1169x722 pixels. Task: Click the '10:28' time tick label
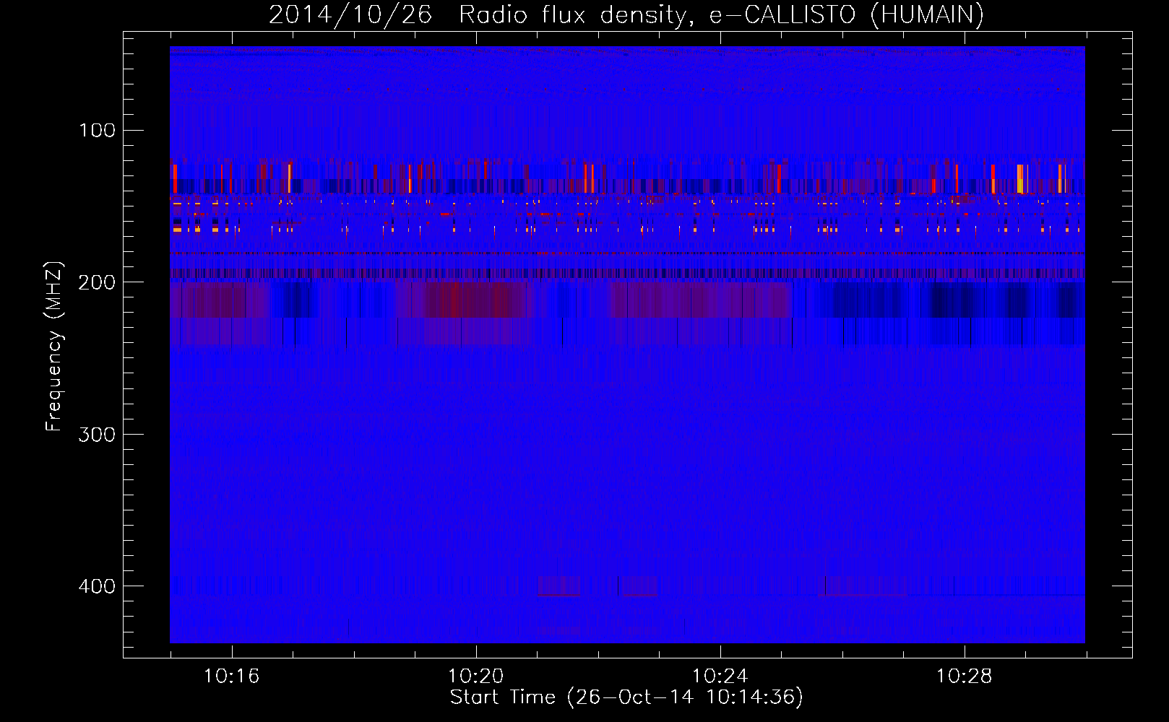964,677
